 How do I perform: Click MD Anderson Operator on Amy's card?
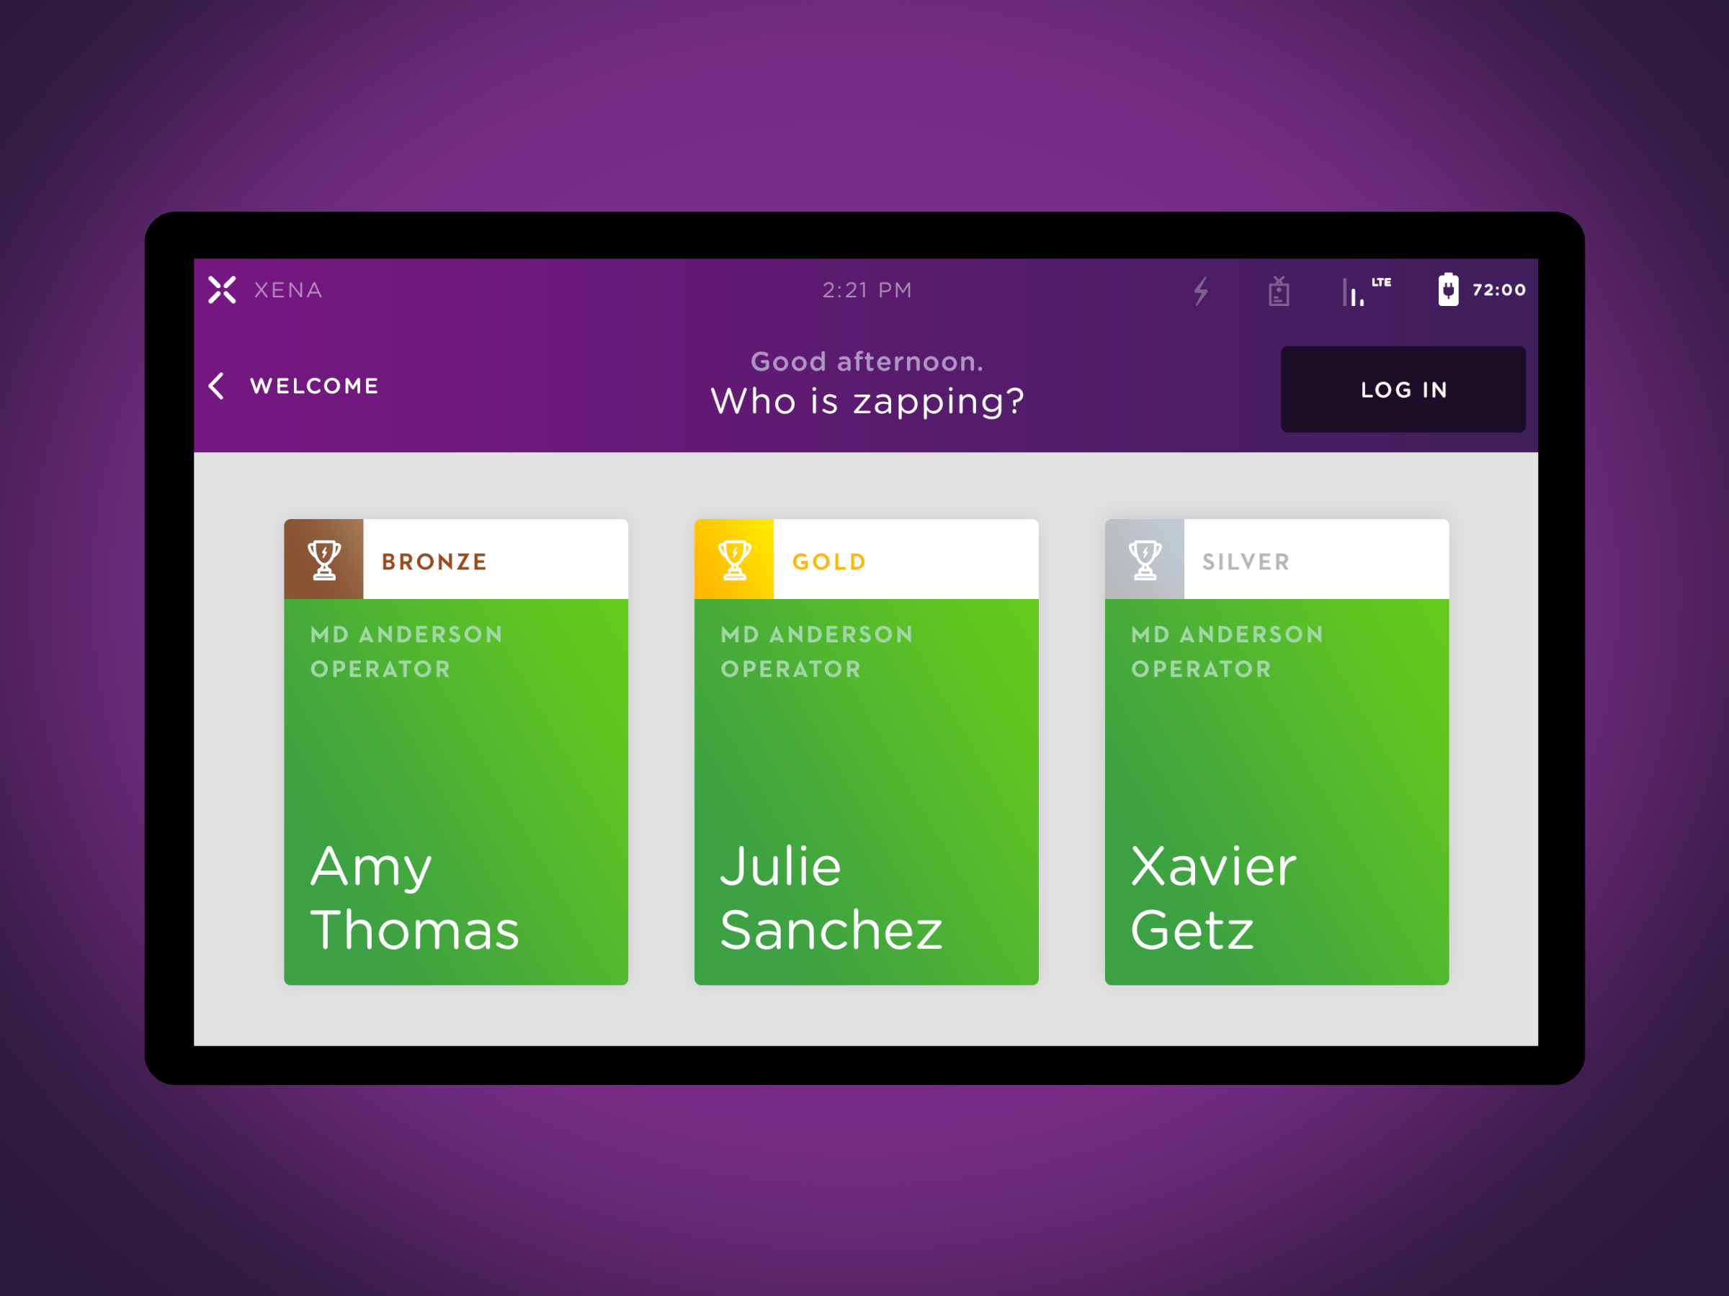(406, 652)
